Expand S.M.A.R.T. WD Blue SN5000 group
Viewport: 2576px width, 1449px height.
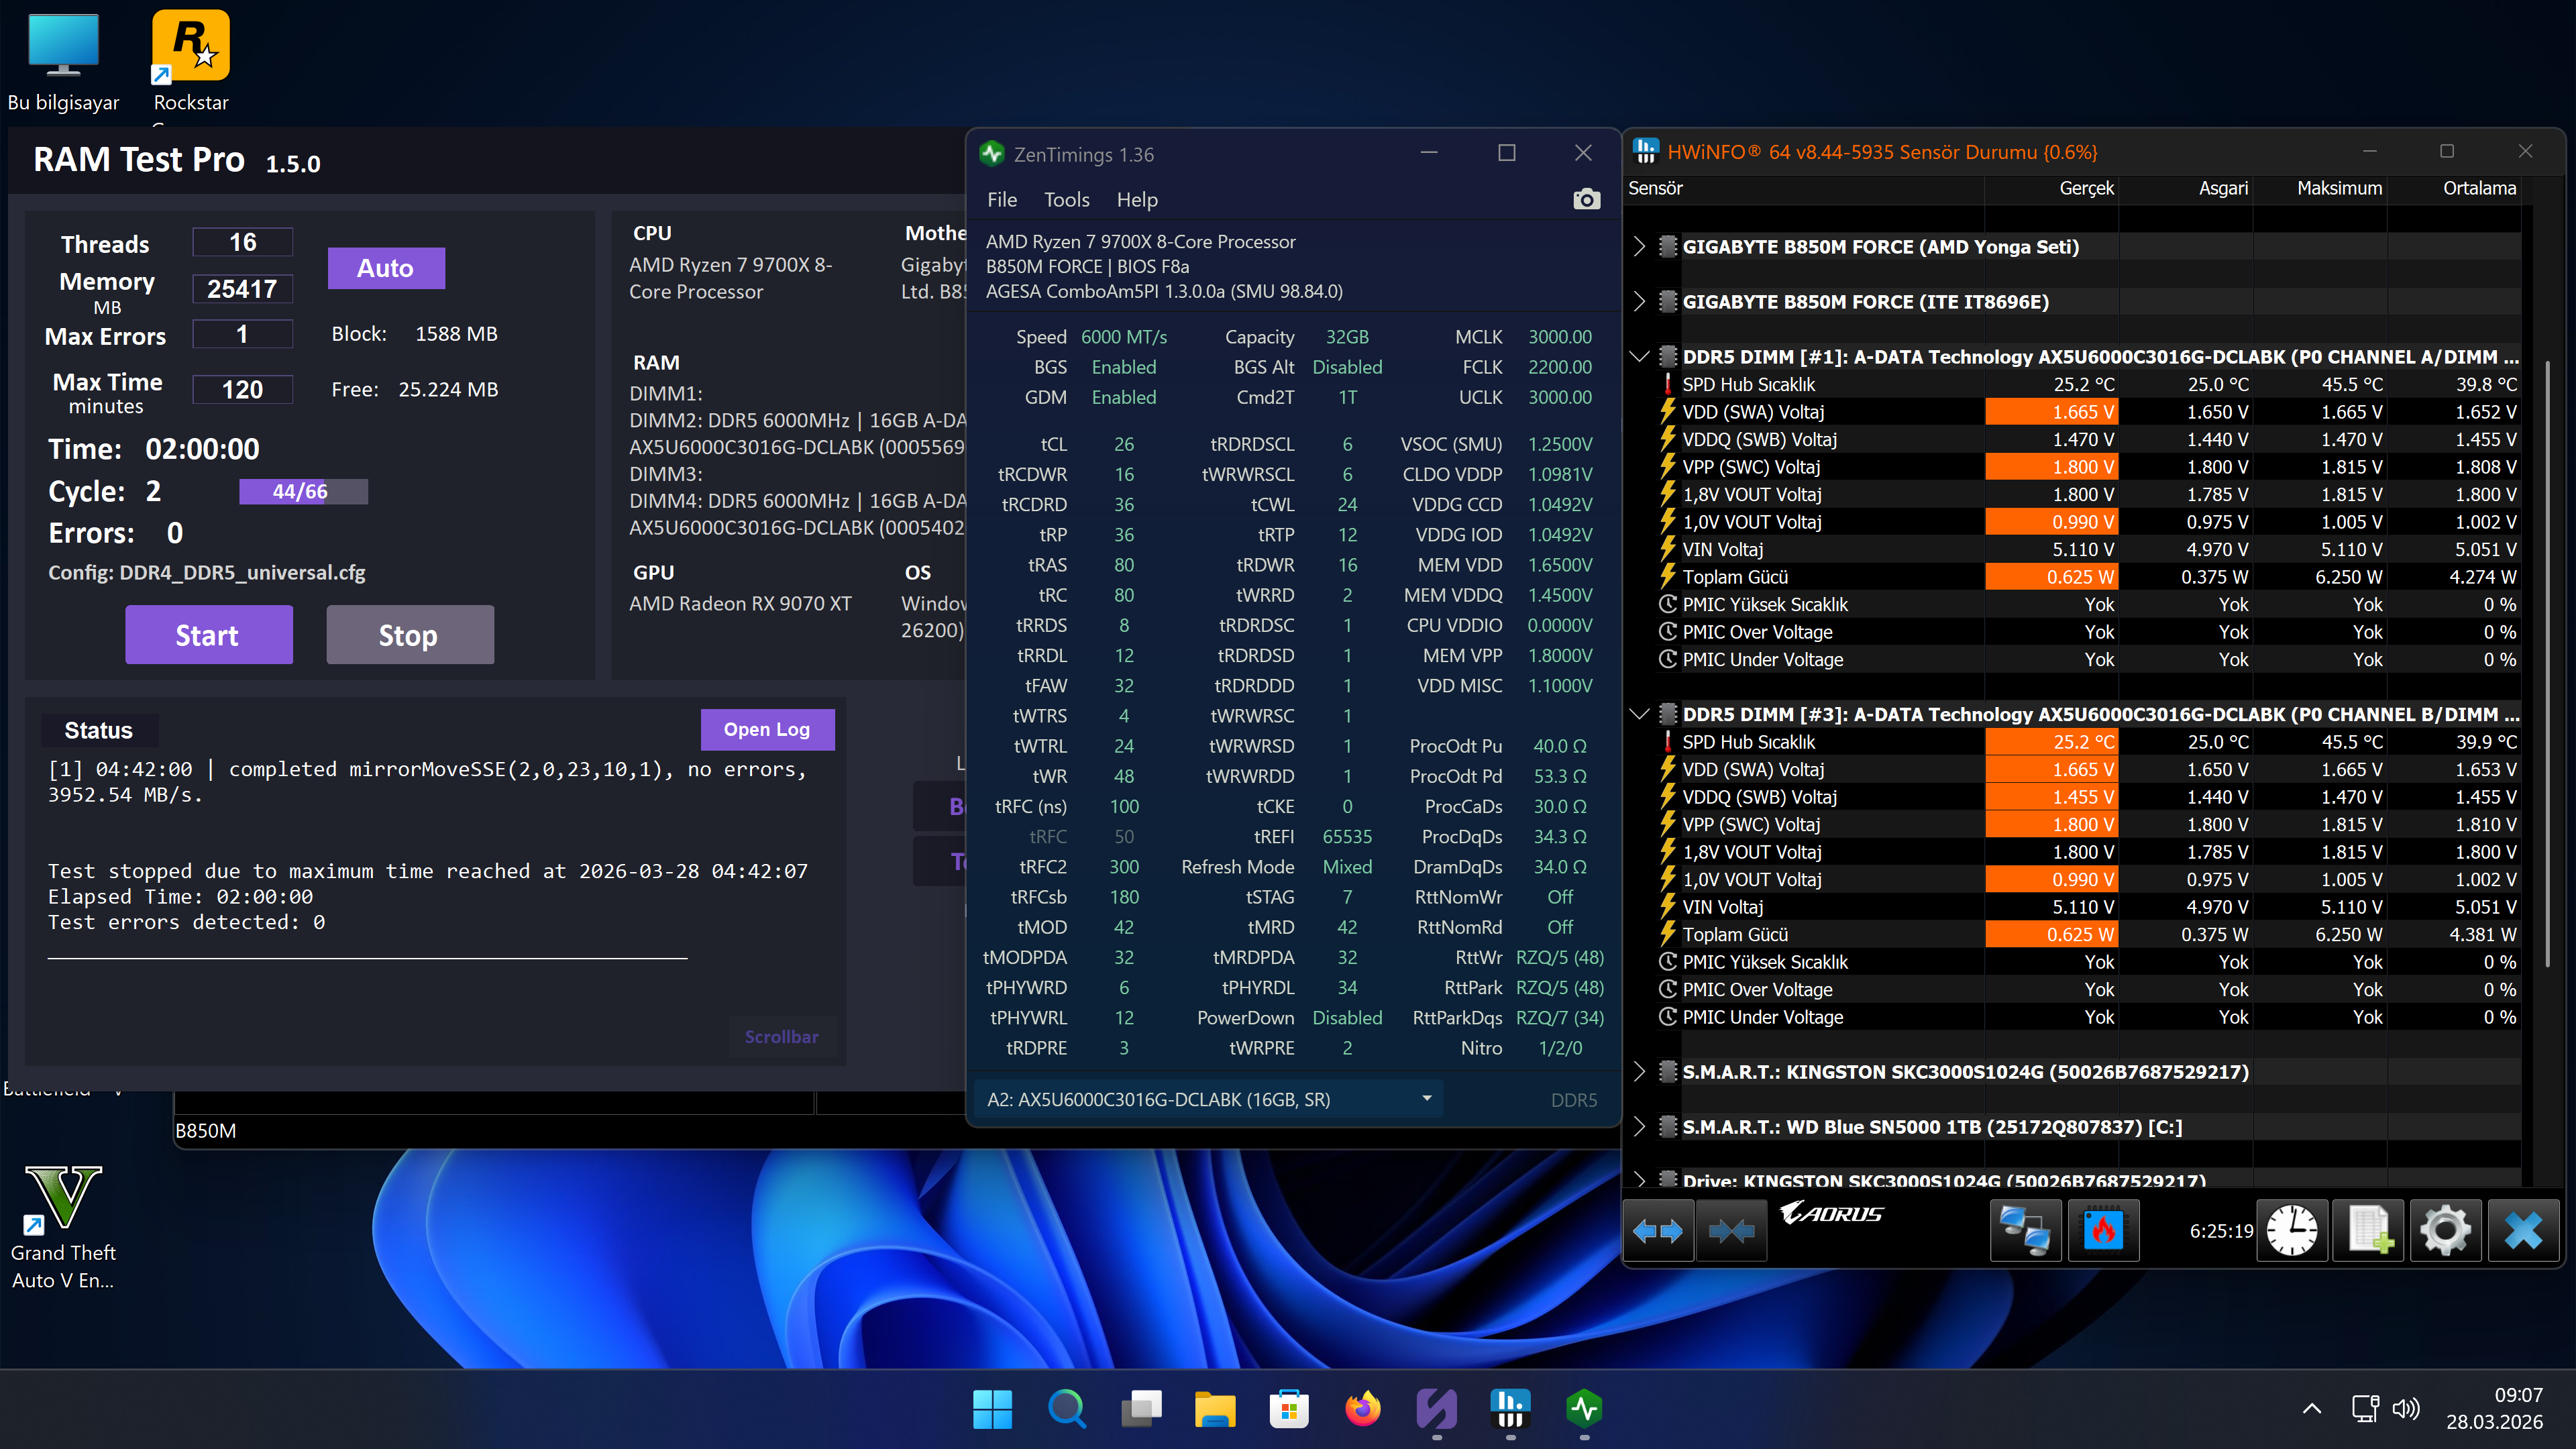[x=1639, y=1127]
